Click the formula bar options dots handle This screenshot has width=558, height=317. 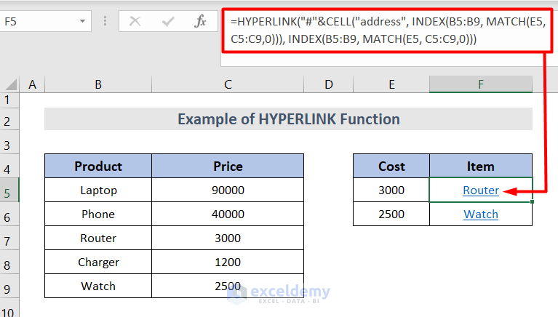(105, 21)
